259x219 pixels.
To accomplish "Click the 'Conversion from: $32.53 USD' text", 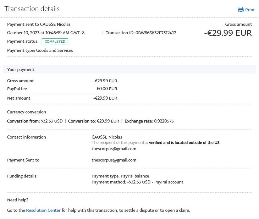I will coord(35,121).
